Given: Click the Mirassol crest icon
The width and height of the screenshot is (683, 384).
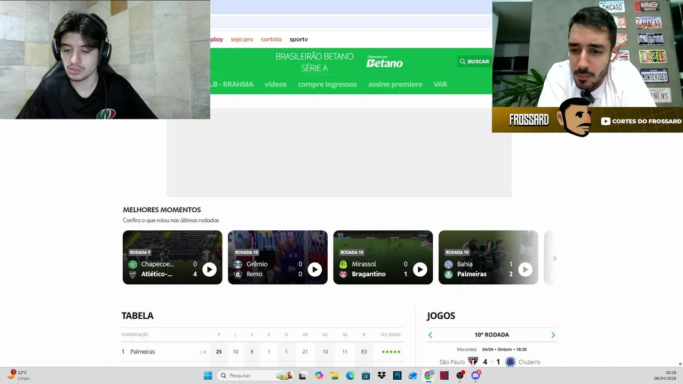Looking at the screenshot, I should point(343,265).
